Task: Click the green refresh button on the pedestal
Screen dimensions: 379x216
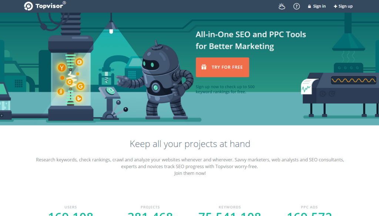Action: [x=110, y=90]
